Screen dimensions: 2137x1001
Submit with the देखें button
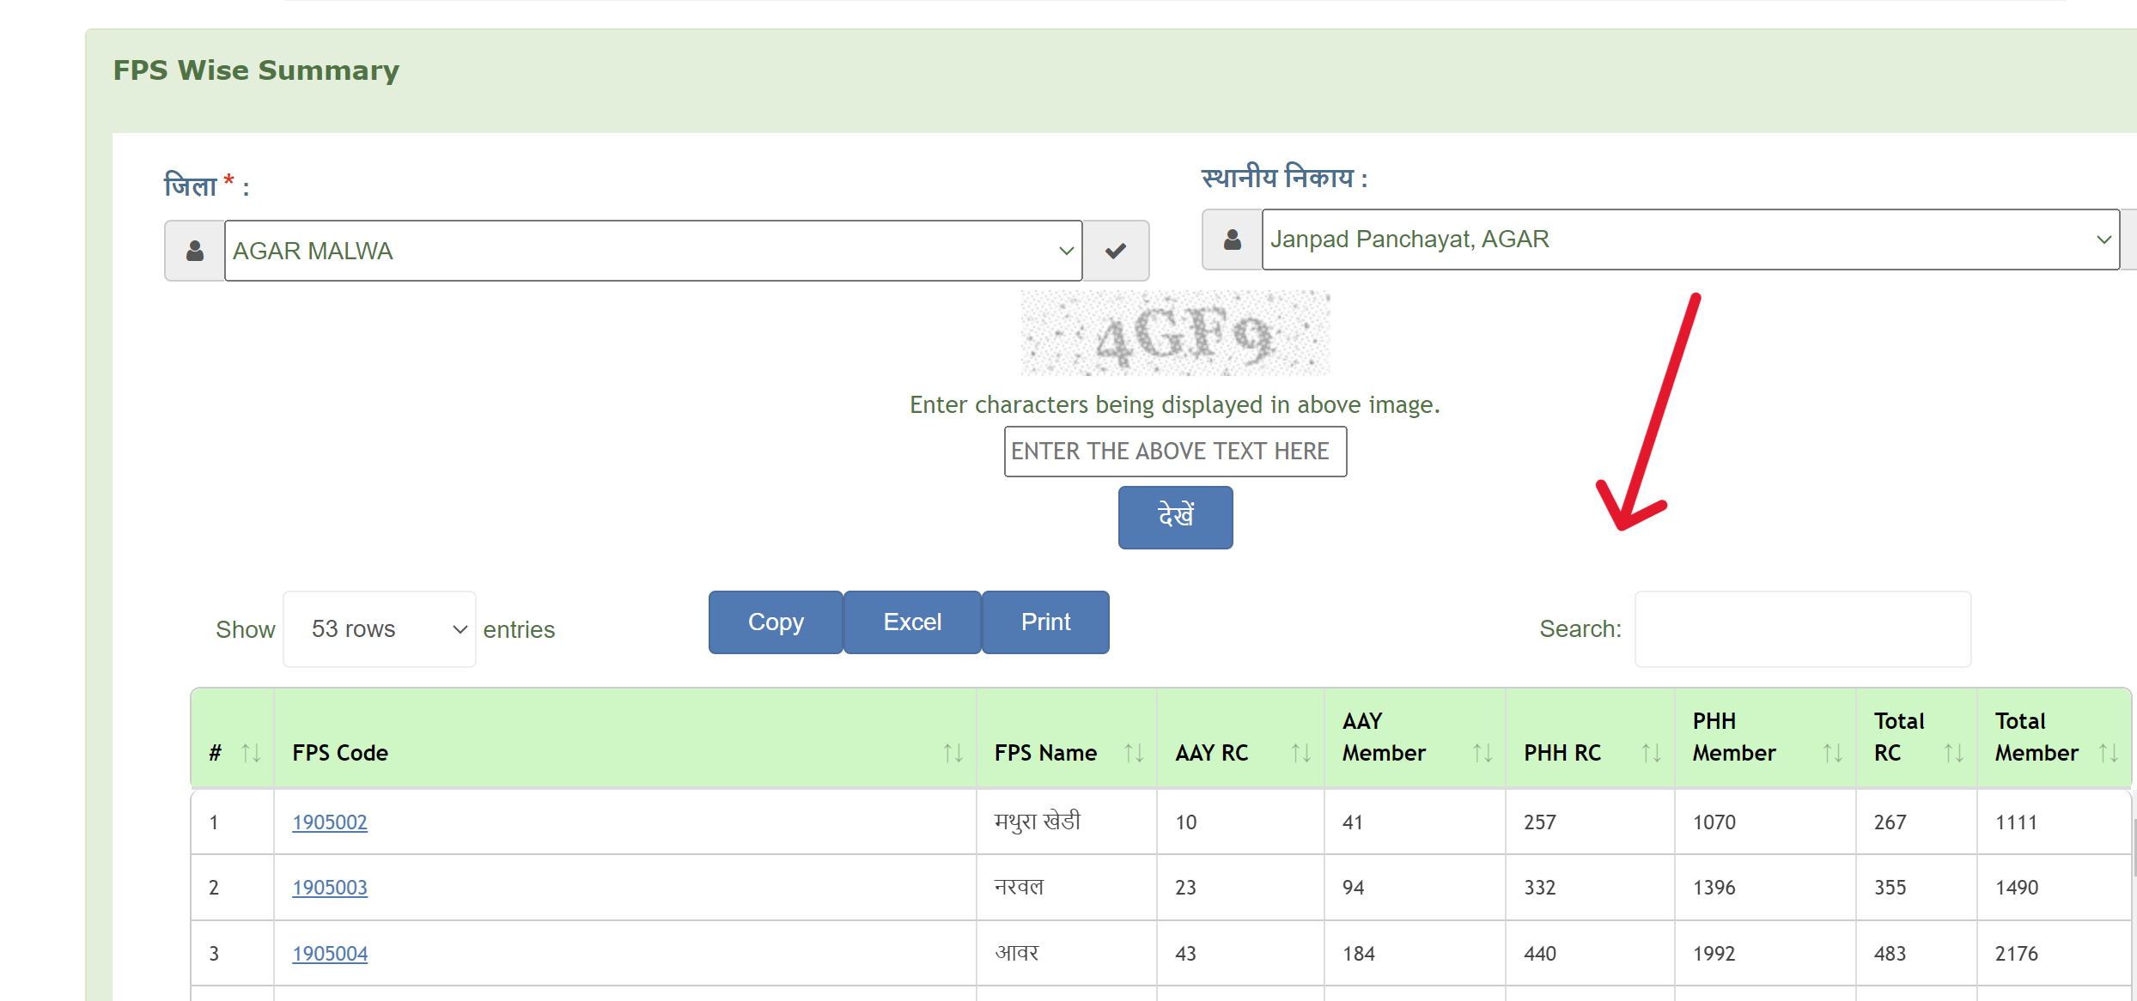(1175, 517)
